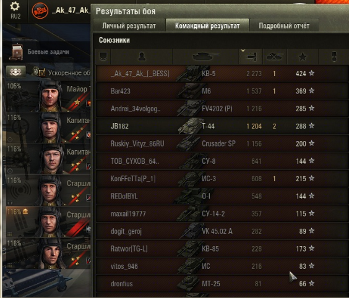Sort allies by vehicles destroyed column icon
The height and width of the screenshot is (298, 349).
(x=275, y=57)
